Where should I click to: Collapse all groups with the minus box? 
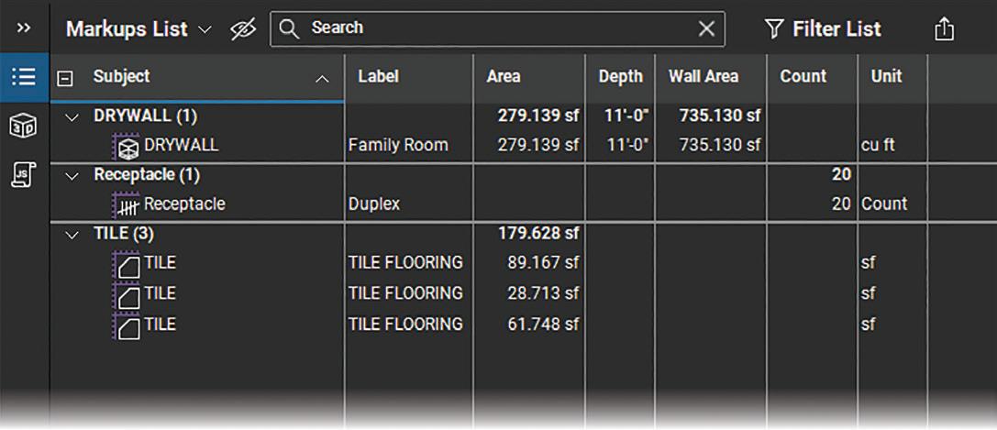[x=65, y=79]
